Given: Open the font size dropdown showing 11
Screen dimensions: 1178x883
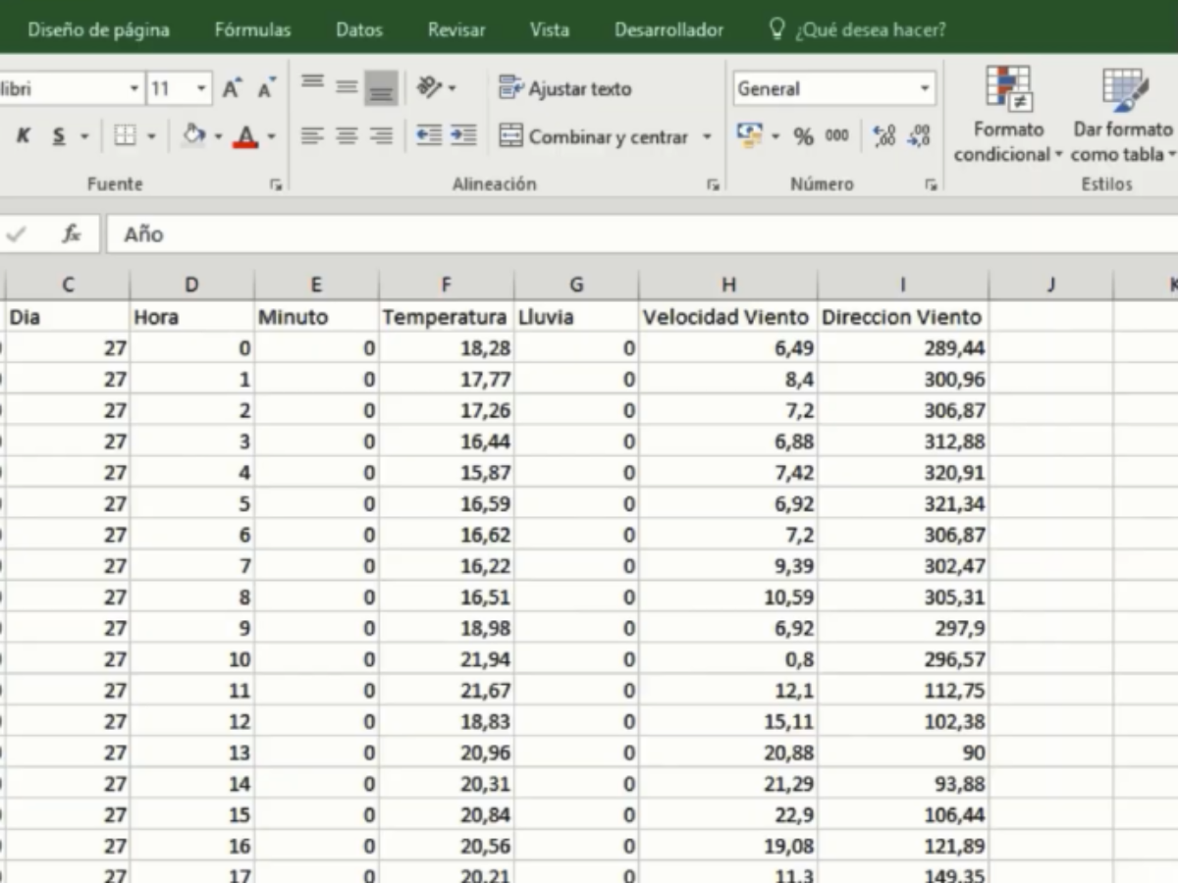Looking at the screenshot, I should pos(199,88).
